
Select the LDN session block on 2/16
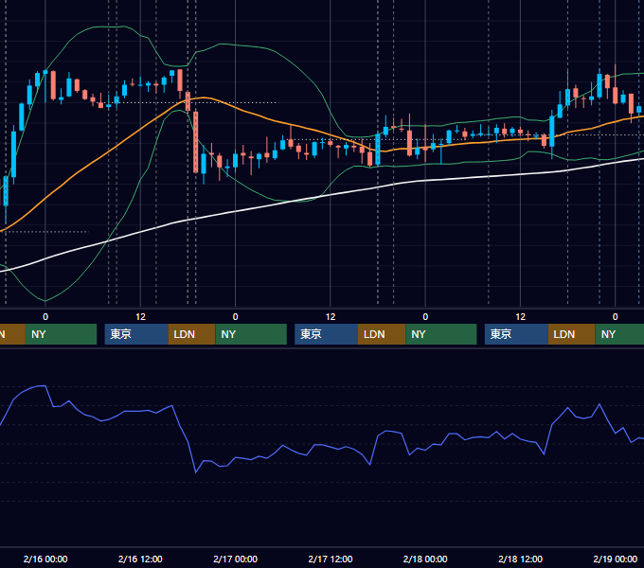pyautogui.click(x=192, y=334)
